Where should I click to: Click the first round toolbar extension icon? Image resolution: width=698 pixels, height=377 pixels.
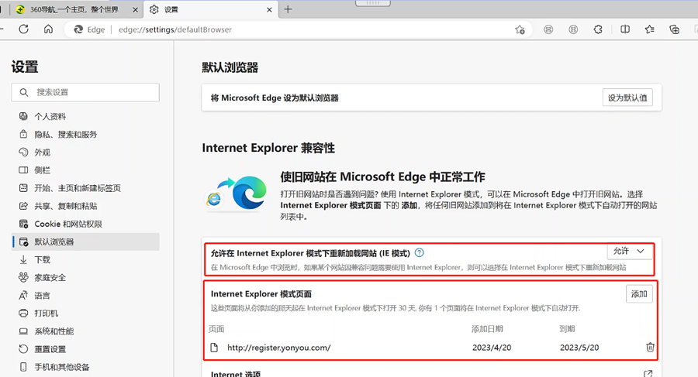[548, 29]
